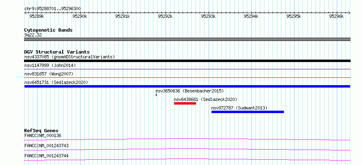This screenshot has width=362, height=165.
Task: Click the 95289k ruler position
Action: (37, 16)
